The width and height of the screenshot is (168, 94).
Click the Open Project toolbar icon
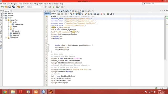pyautogui.click(x=10, y=7)
